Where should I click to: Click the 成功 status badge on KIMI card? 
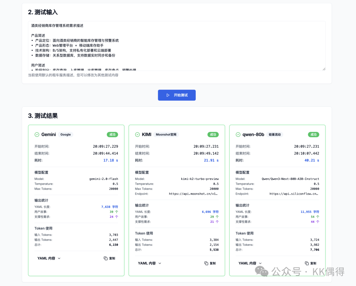(213, 134)
